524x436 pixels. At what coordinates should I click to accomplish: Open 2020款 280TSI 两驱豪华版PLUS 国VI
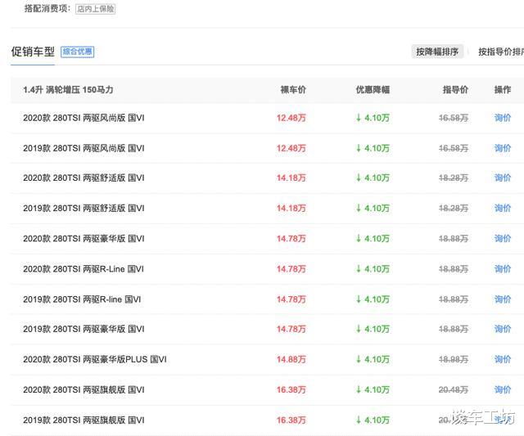click(95, 360)
